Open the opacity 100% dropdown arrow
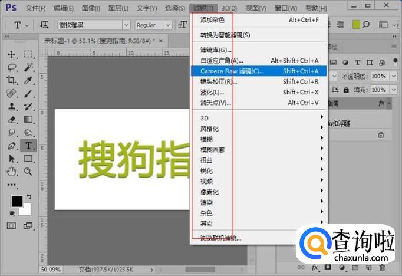Screen dimensions: 402x276 click(x=394, y=76)
